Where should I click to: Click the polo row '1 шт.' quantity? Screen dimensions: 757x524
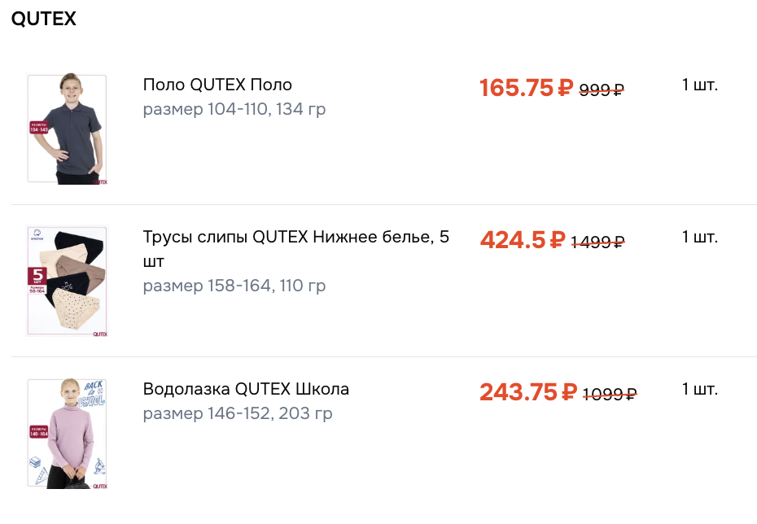pyautogui.click(x=700, y=85)
